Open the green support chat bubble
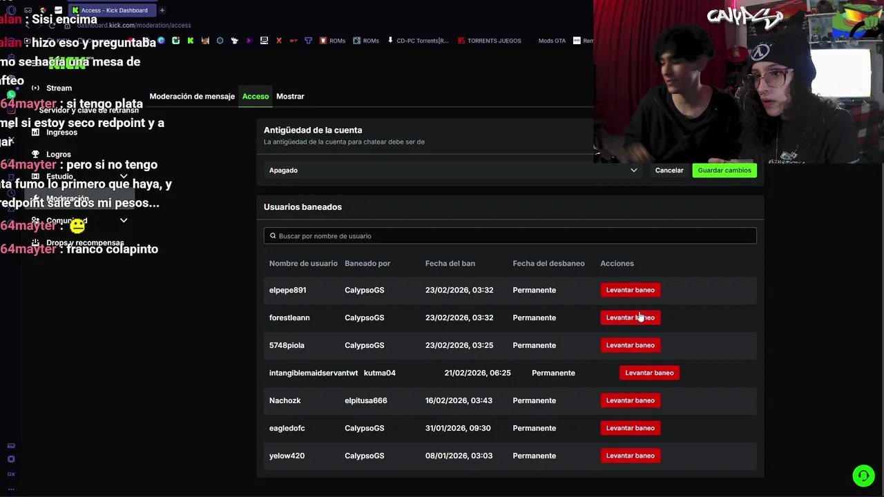The width and height of the screenshot is (884, 497). (863, 476)
